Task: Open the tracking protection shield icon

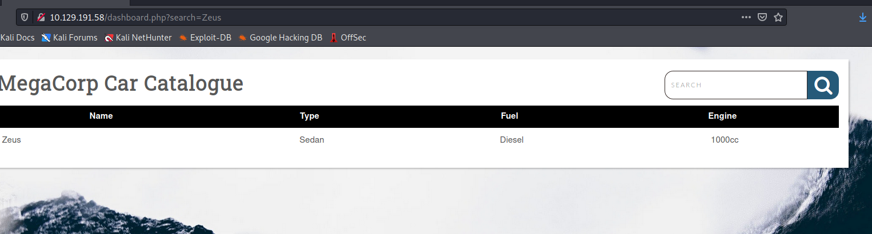Action: click(25, 17)
